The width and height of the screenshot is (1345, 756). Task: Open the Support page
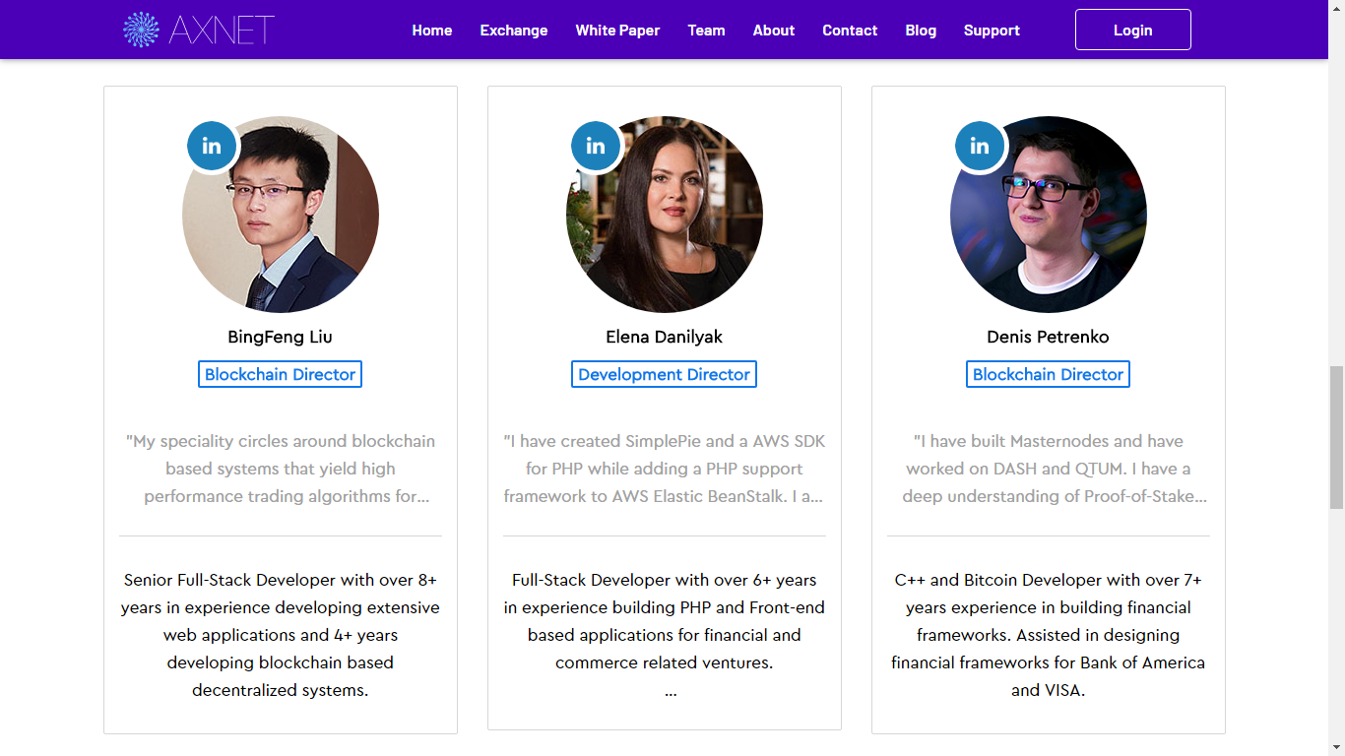[x=992, y=31]
